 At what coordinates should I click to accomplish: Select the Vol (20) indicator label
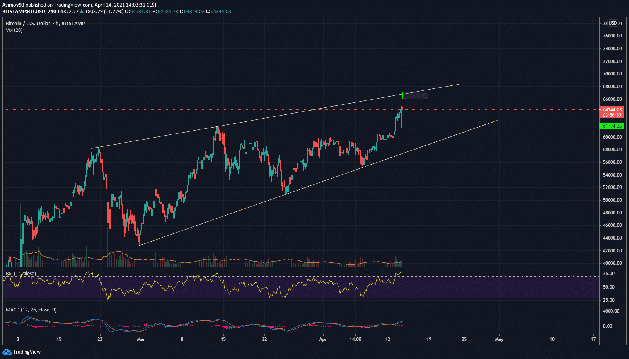click(x=14, y=30)
